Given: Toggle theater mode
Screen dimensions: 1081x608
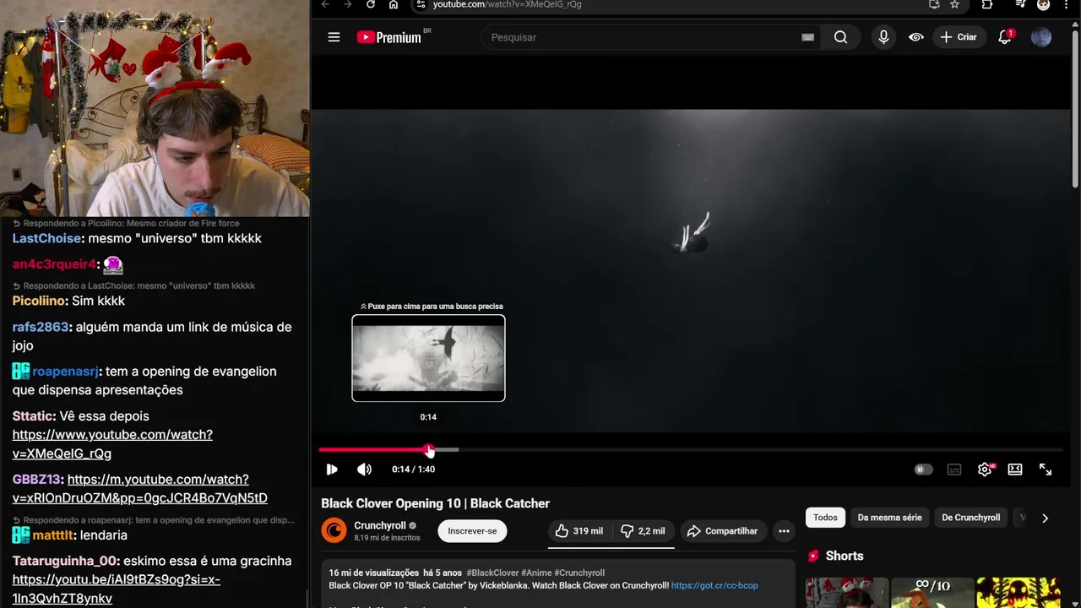Looking at the screenshot, I should point(1015,470).
